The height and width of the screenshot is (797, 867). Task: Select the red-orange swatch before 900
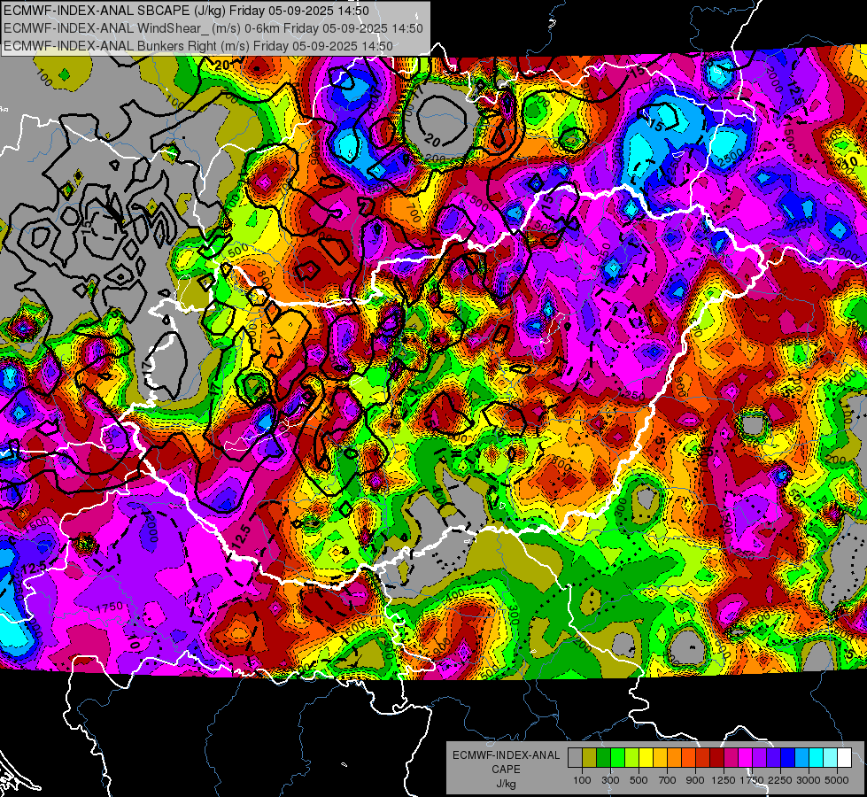[x=688, y=757]
